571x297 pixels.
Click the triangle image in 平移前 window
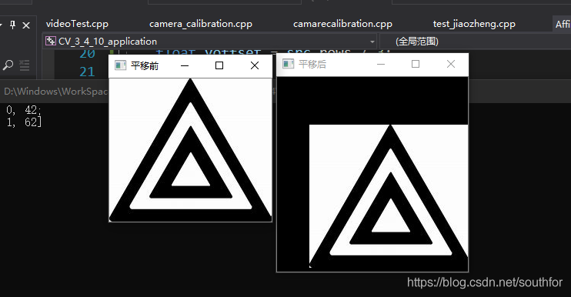point(190,150)
